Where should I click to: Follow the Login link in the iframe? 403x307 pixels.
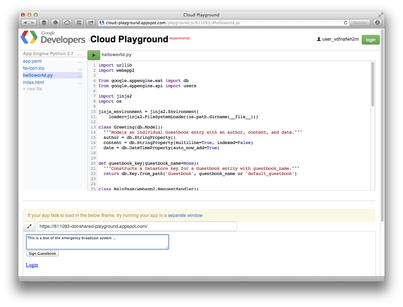click(x=32, y=265)
